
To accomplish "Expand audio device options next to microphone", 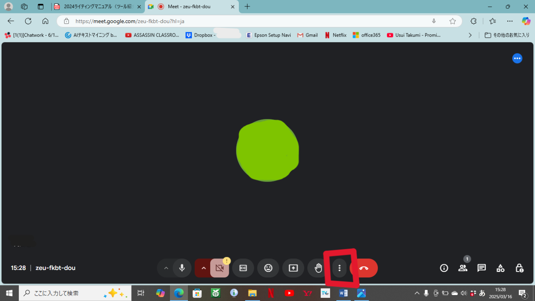I will [166, 268].
